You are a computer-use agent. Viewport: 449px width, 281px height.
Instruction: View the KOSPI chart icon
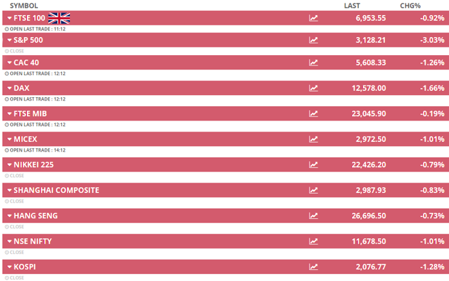point(314,267)
